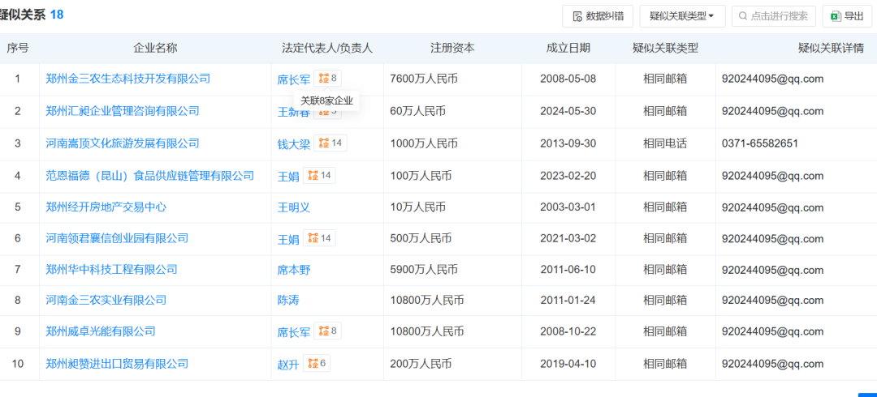Click the 企业名称 column header

155,48
